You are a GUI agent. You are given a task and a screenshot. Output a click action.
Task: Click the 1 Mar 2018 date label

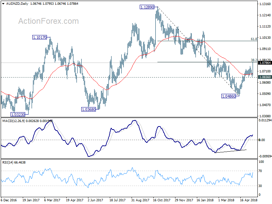point(226,200)
